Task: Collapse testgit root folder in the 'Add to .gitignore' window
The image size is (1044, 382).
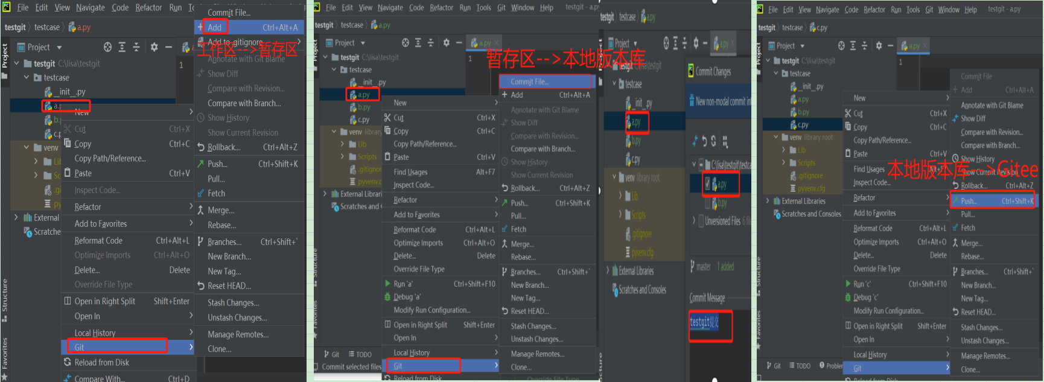Action: click(x=17, y=63)
